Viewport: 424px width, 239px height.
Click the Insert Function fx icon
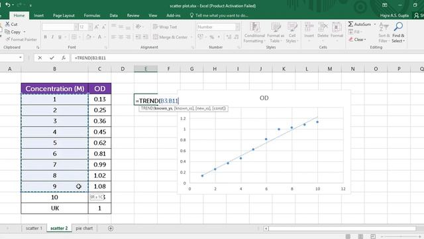(64, 58)
